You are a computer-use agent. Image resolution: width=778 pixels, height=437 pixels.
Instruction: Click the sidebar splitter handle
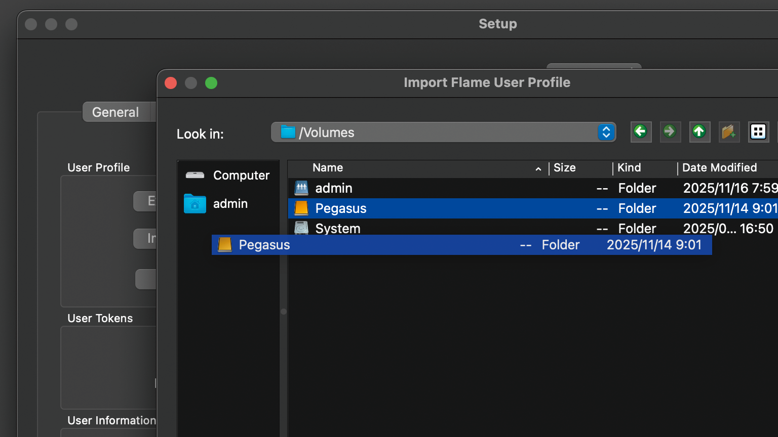pyautogui.click(x=284, y=312)
